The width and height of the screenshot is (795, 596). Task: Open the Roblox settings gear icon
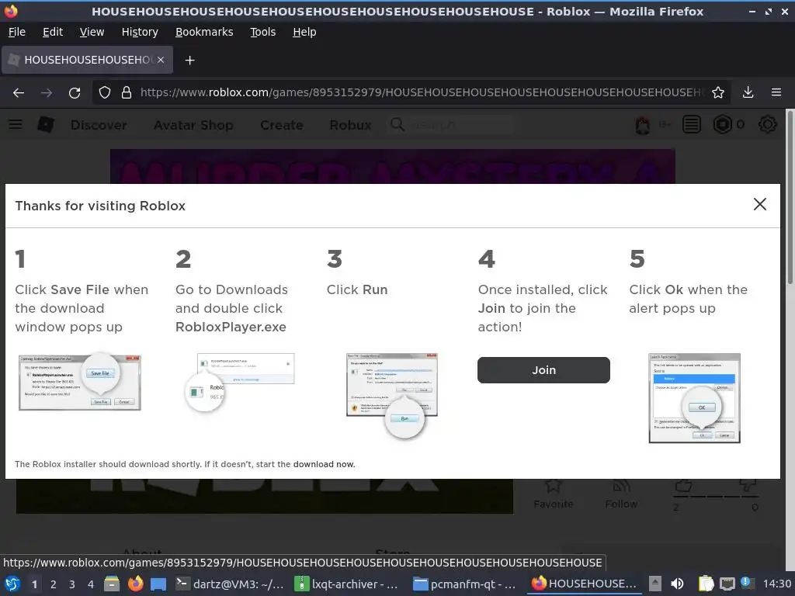click(x=767, y=124)
